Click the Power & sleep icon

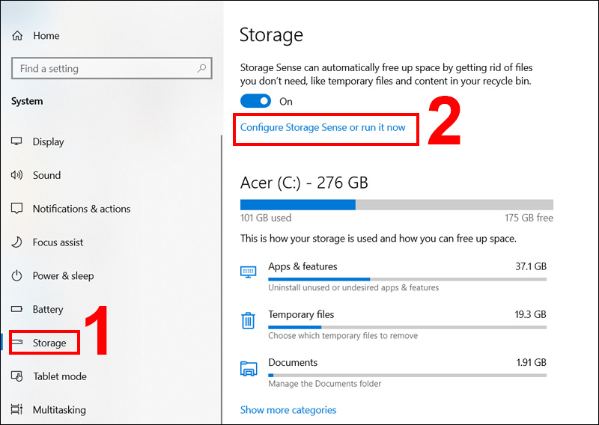[x=17, y=276]
